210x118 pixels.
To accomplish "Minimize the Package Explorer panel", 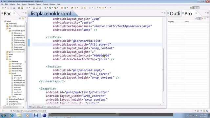I will click(x=23, y=13).
